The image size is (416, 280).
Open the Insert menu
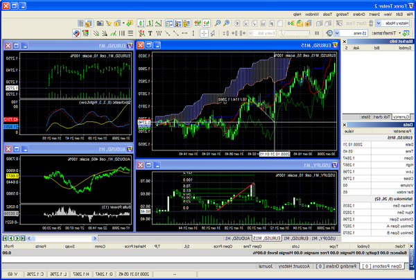click(374, 15)
